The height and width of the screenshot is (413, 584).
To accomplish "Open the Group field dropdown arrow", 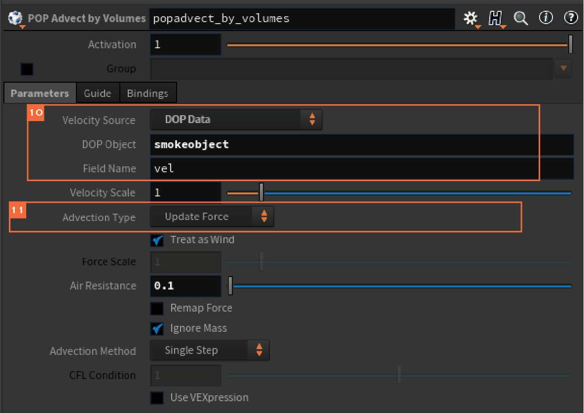I will coord(563,68).
